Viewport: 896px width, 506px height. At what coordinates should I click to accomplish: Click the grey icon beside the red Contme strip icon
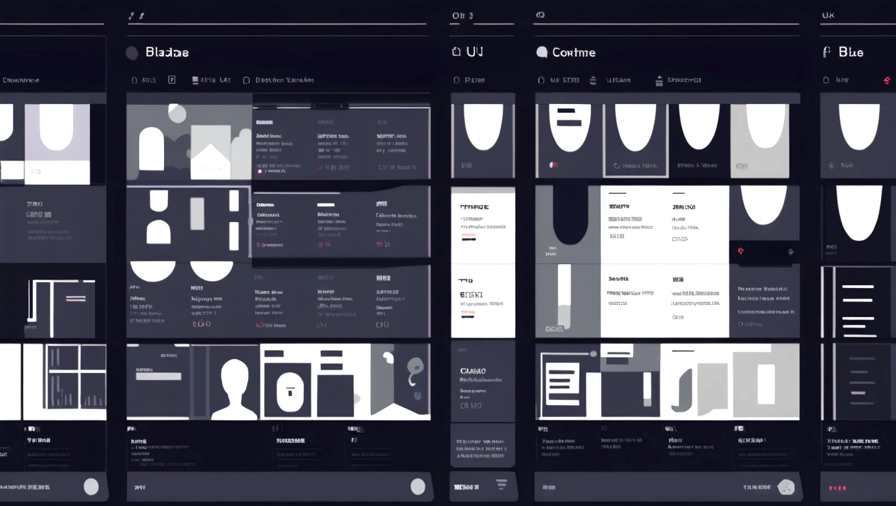791,252
